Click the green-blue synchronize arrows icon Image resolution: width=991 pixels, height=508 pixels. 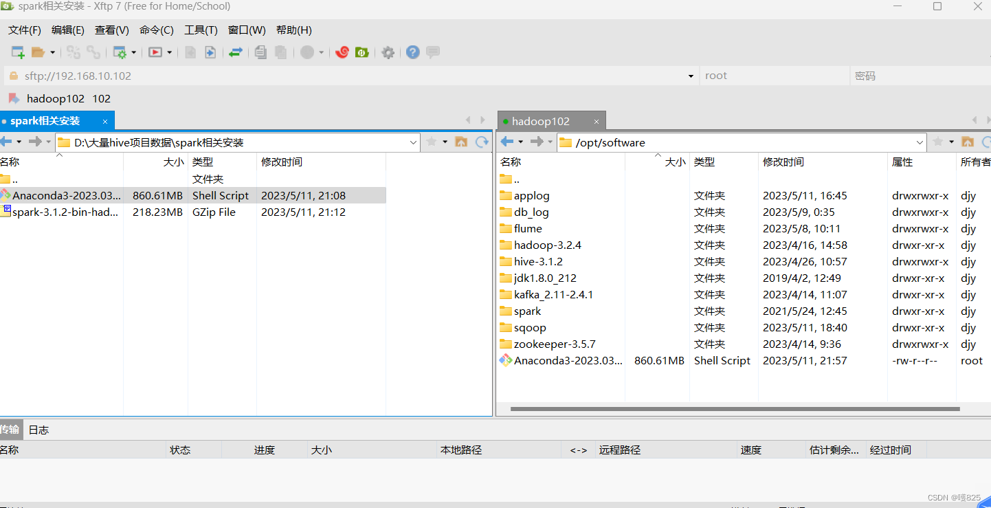click(x=236, y=52)
